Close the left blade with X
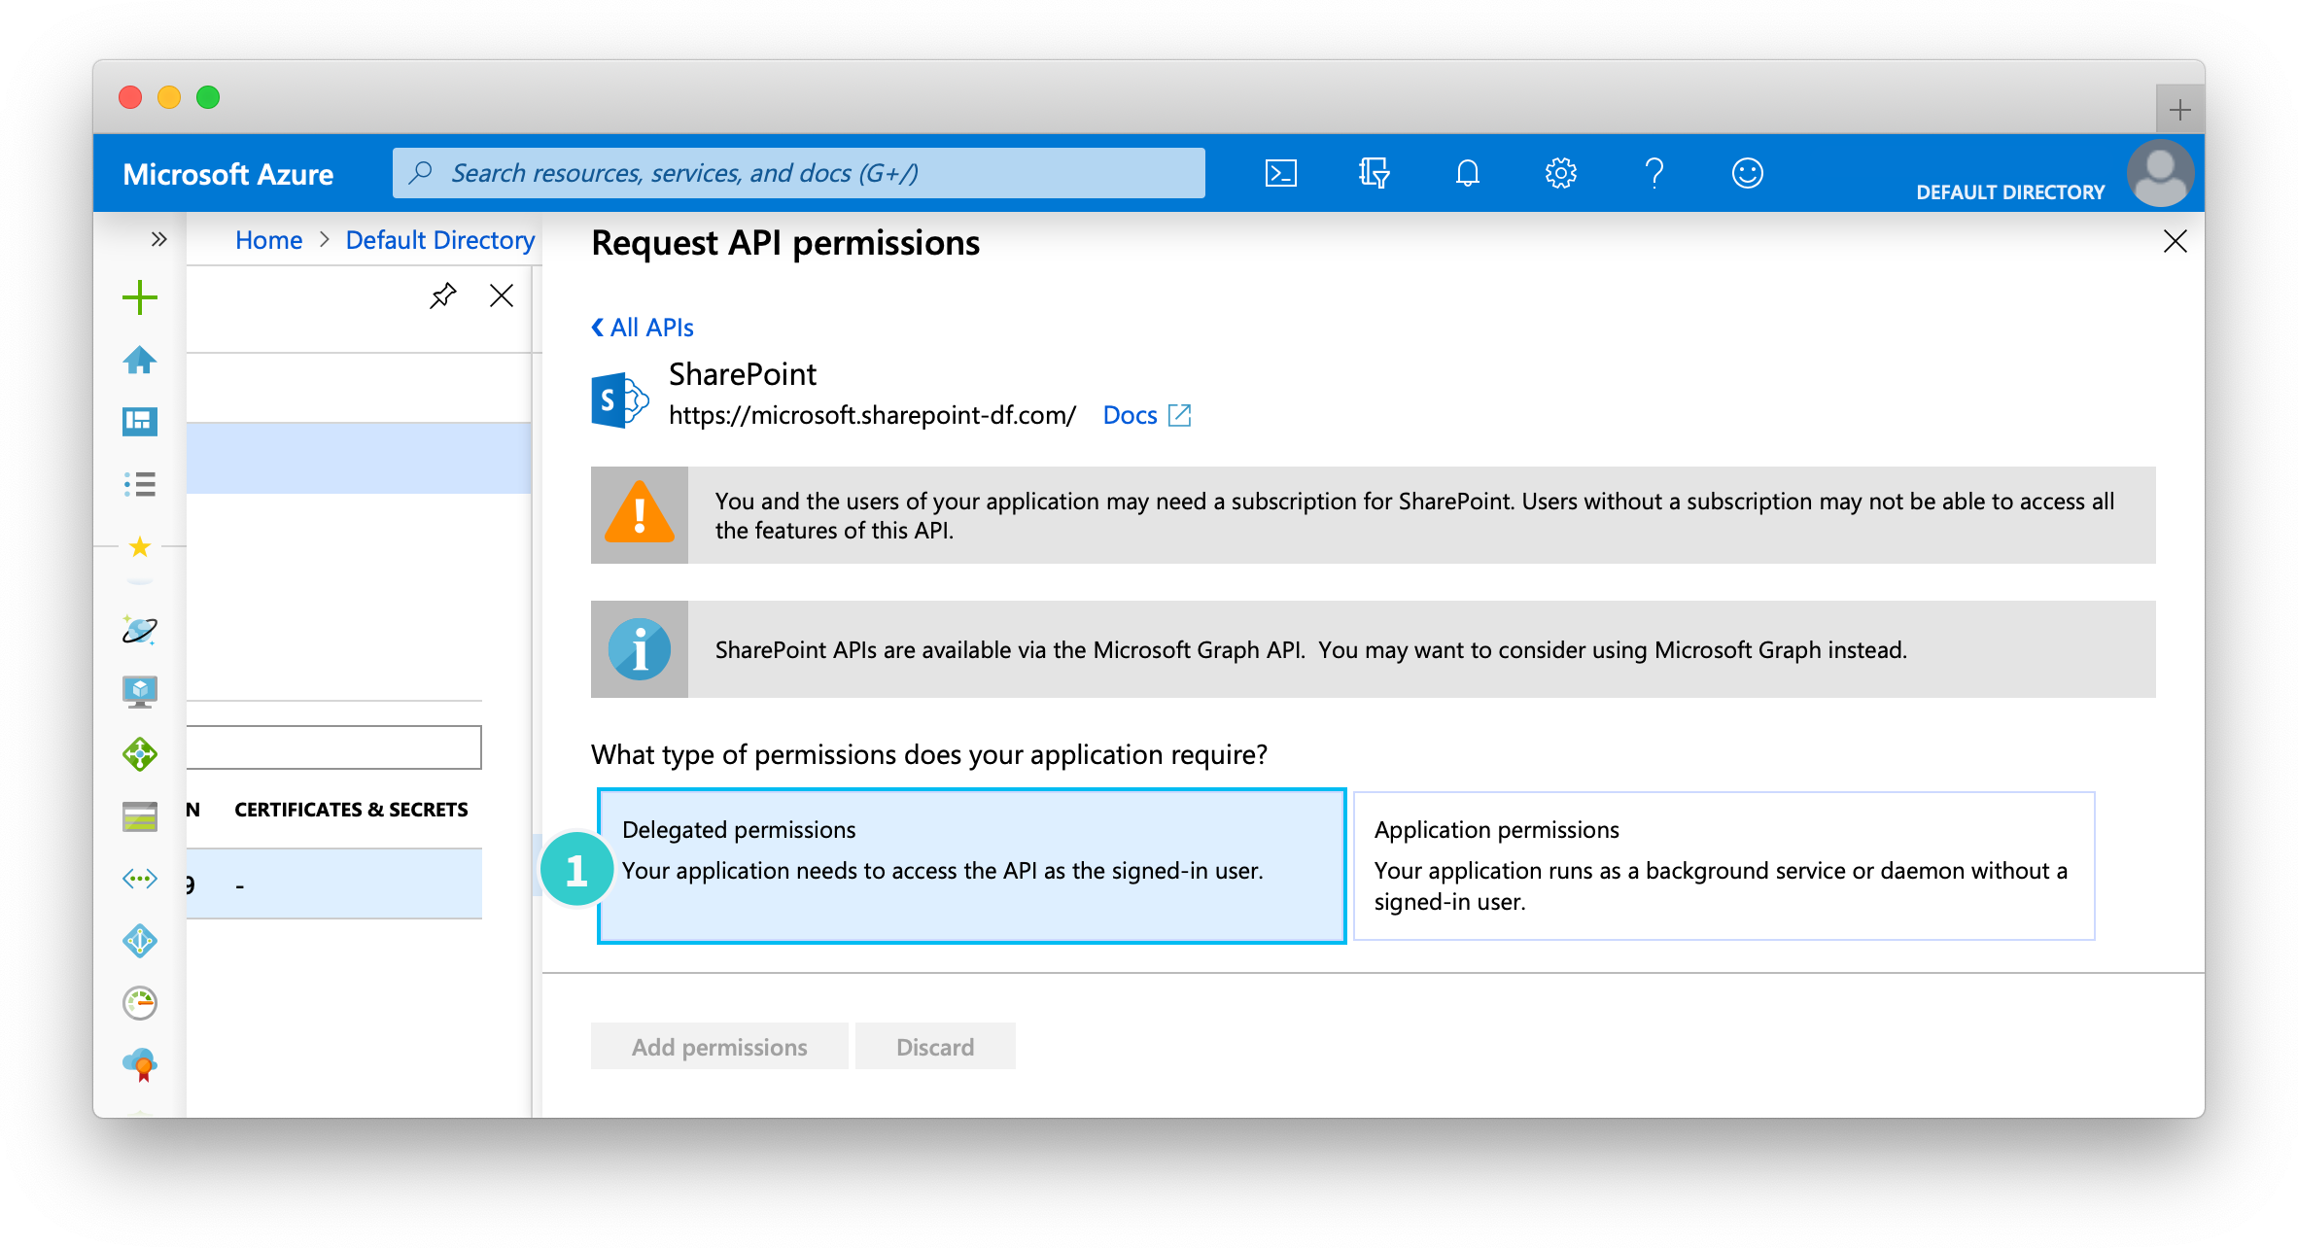This screenshot has height=1248, width=2298. click(502, 295)
